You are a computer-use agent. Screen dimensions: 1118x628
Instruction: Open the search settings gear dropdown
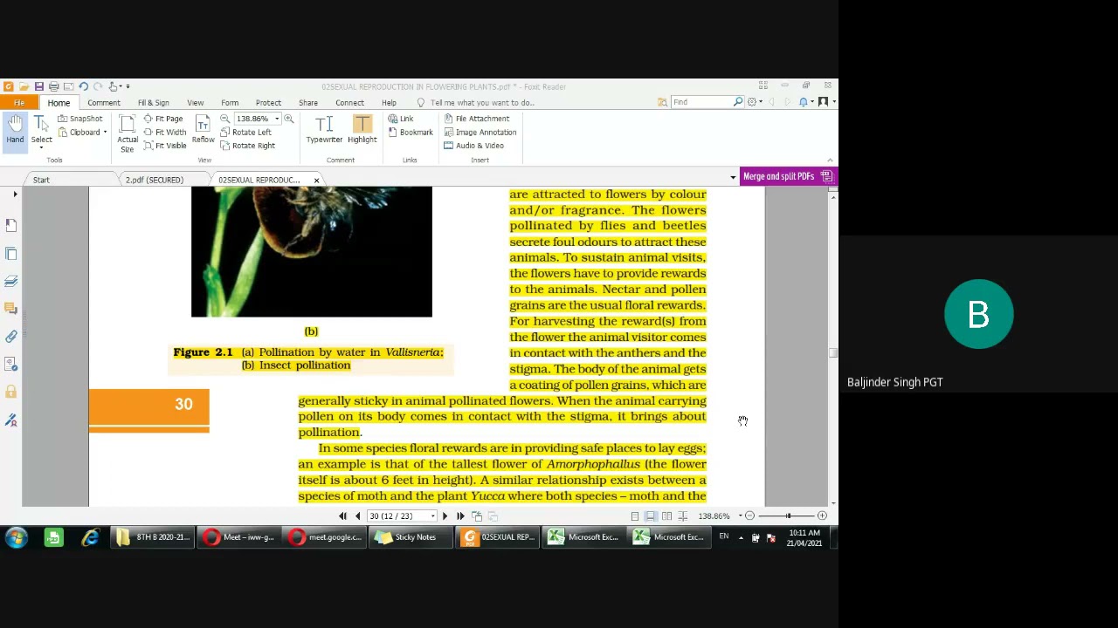[755, 102]
